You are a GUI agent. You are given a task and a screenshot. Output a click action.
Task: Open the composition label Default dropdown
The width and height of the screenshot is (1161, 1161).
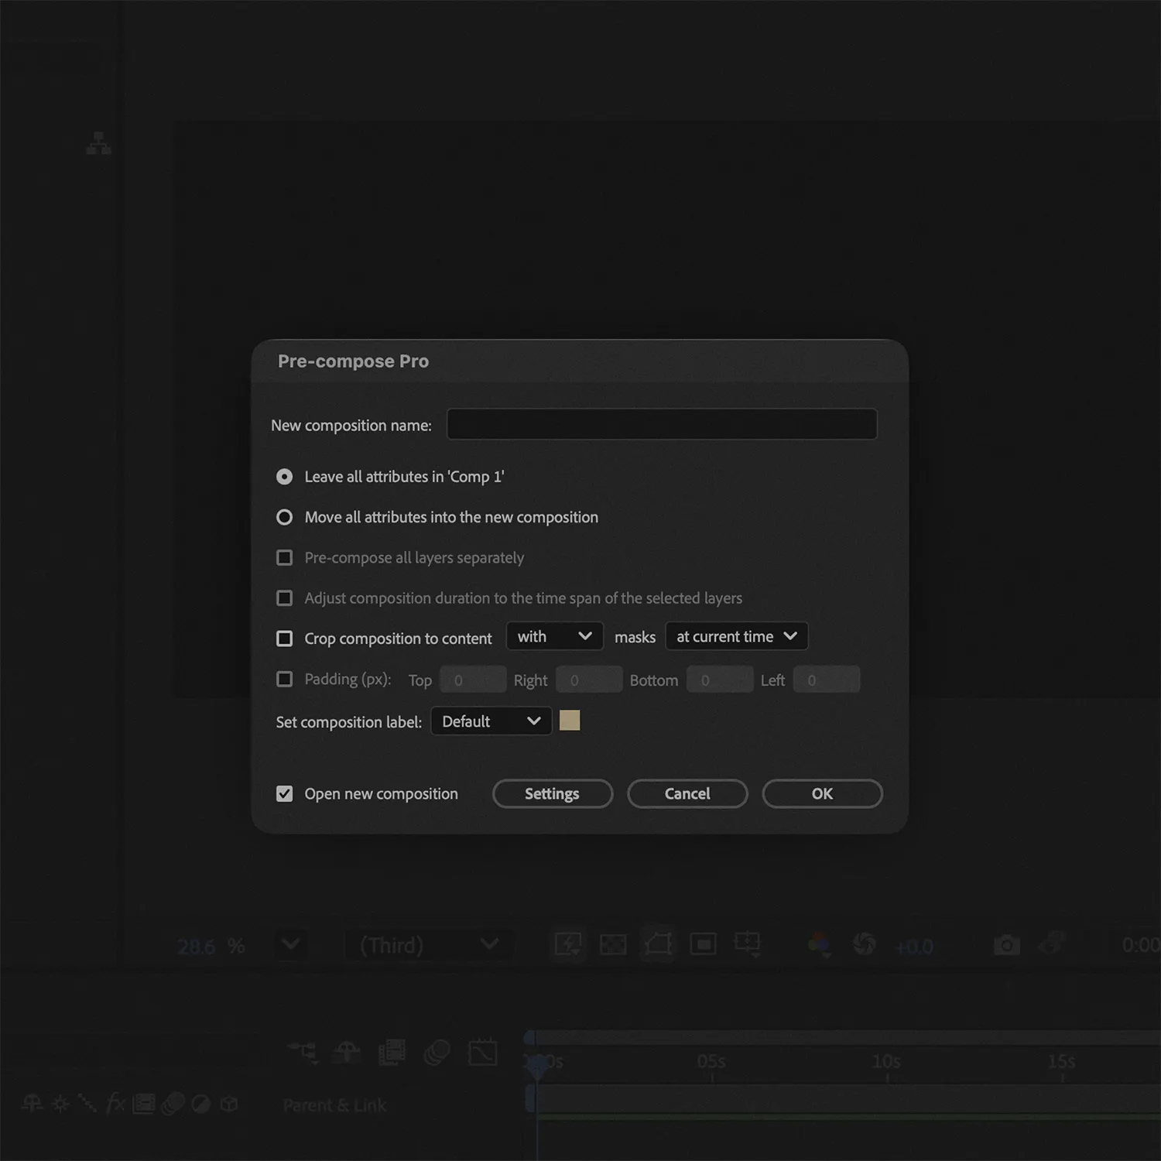pyautogui.click(x=491, y=721)
